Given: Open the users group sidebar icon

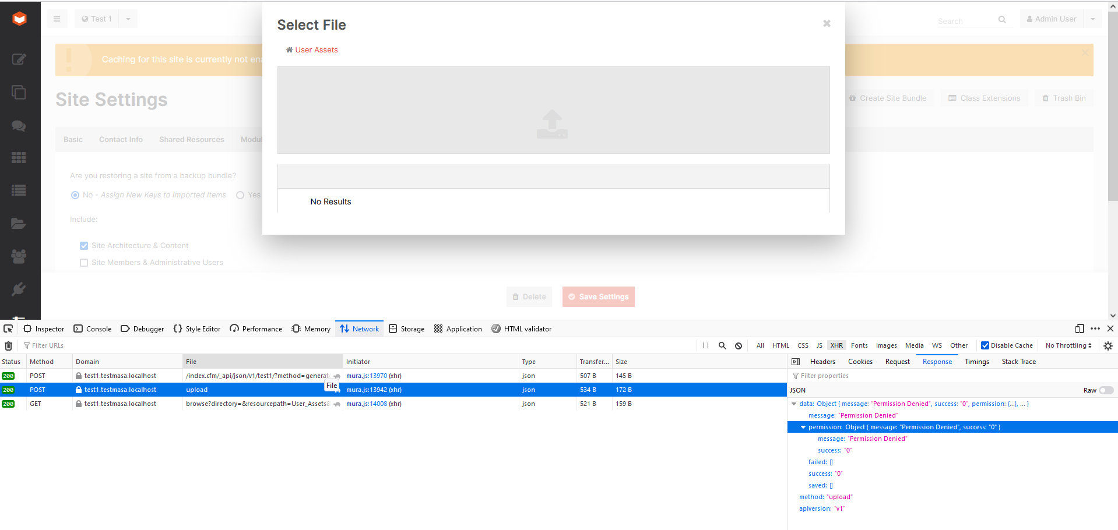Looking at the screenshot, I should click(19, 256).
